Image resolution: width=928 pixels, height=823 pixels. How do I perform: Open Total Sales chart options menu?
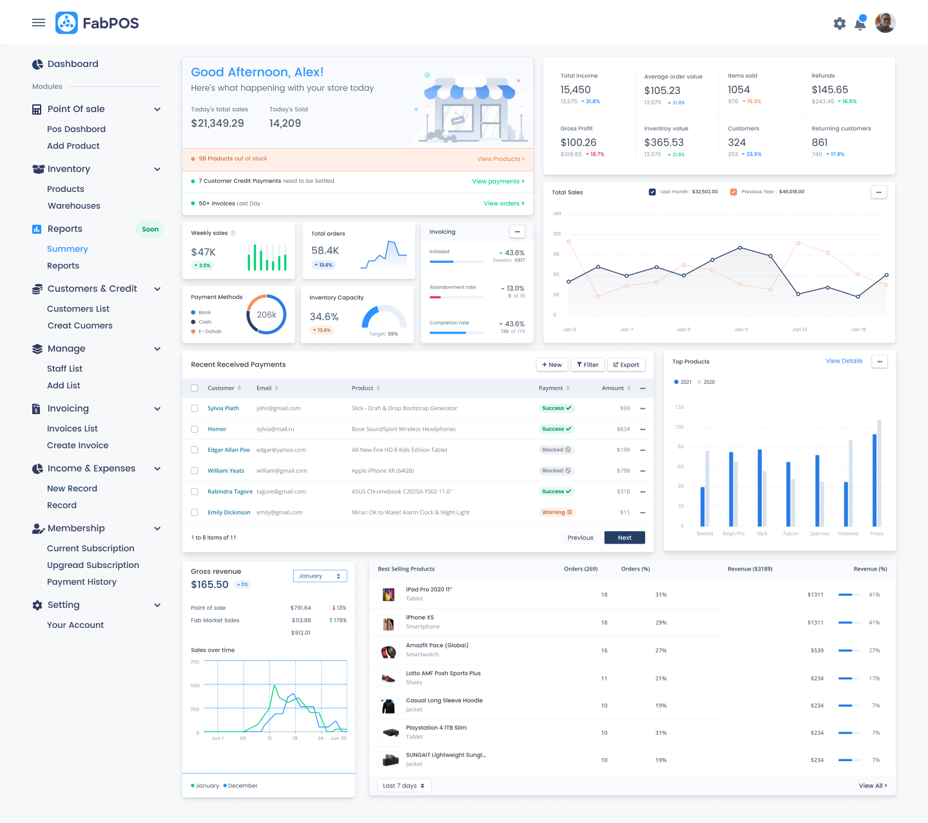pos(879,192)
